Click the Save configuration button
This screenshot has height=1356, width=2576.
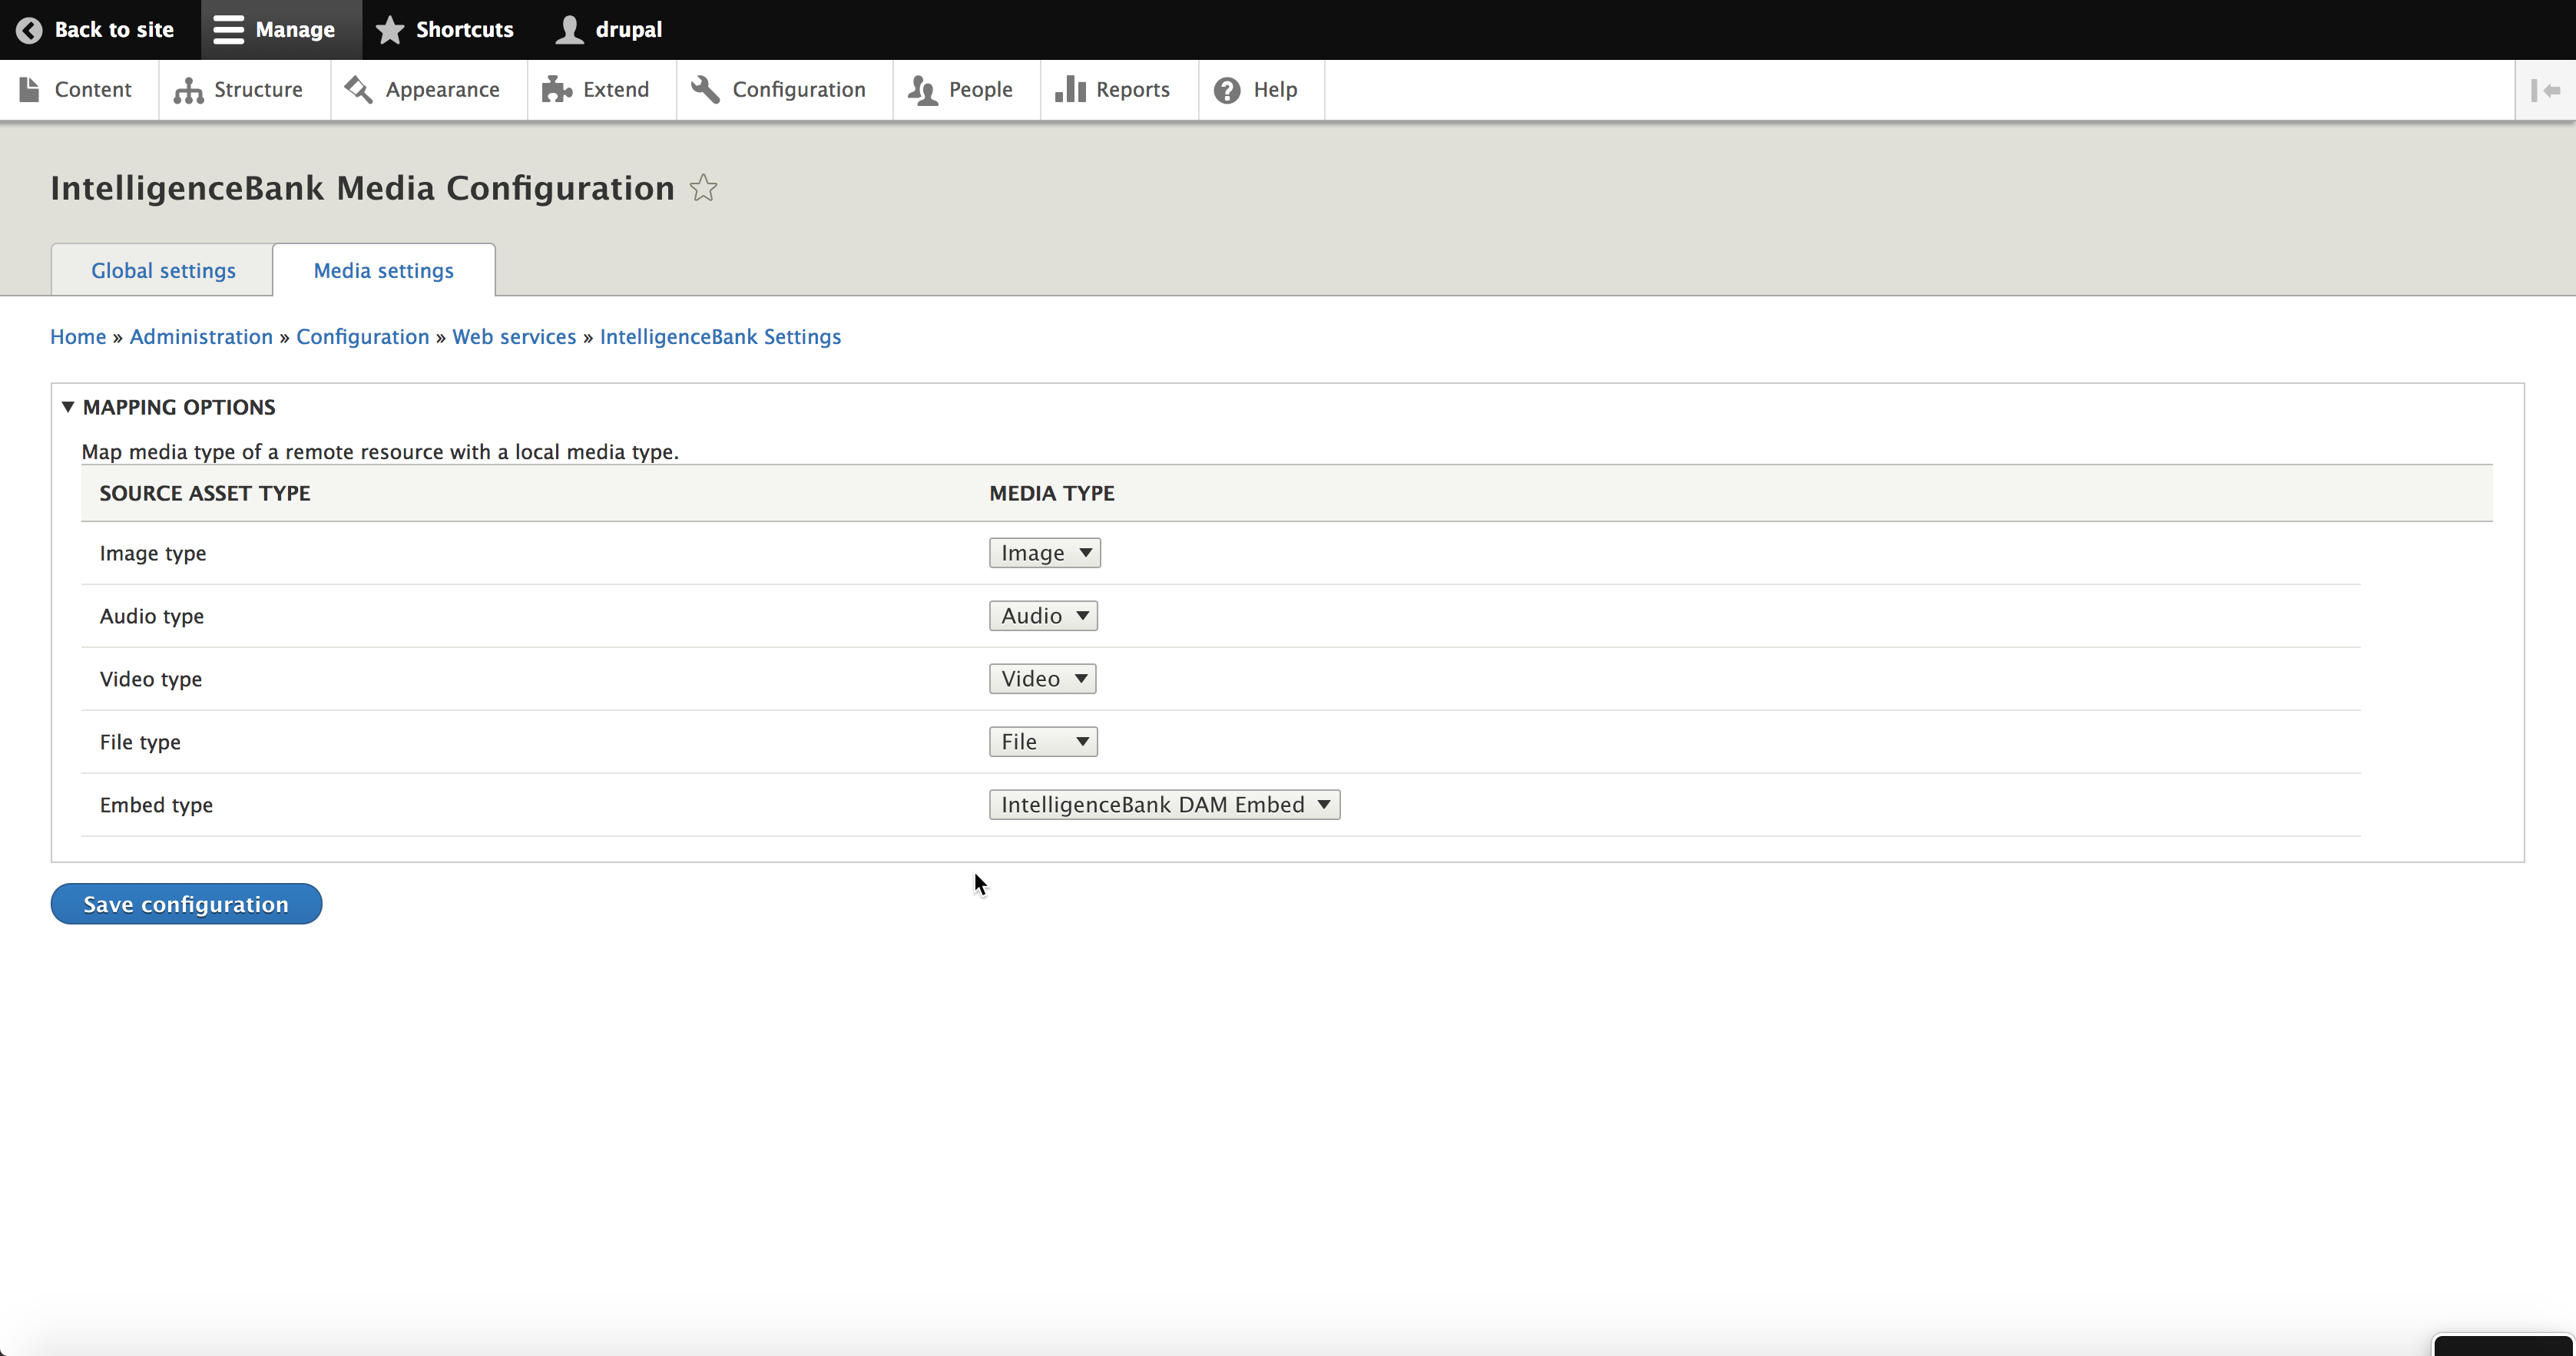[x=186, y=904]
